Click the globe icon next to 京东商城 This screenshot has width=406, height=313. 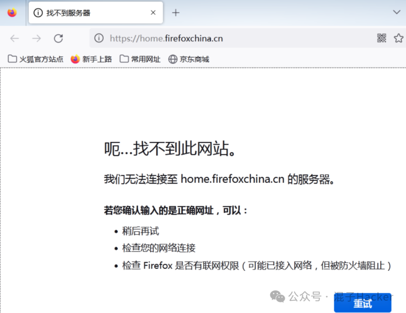click(x=173, y=59)
